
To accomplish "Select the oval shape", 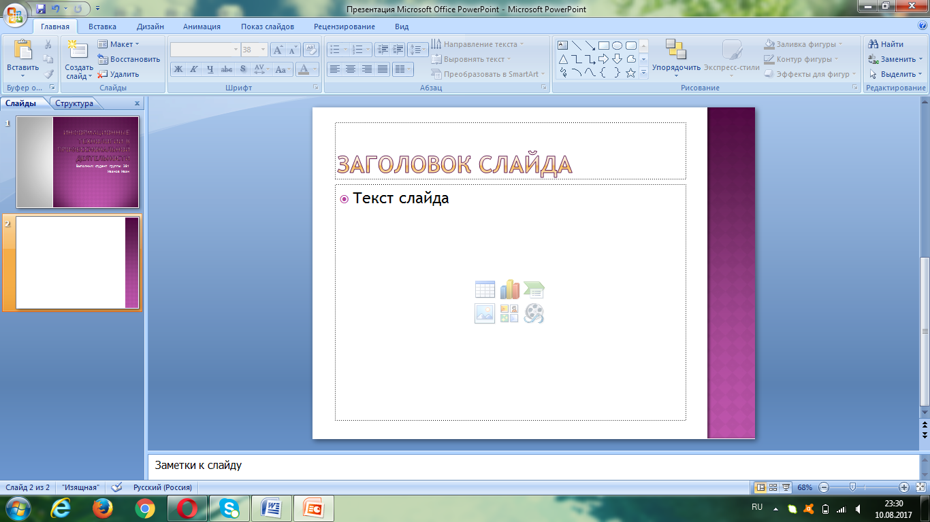I will pos(617,46).
